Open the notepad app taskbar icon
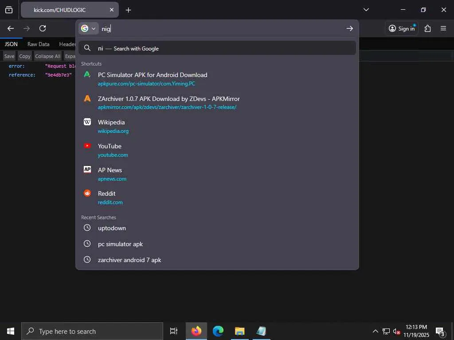 pos(262,331)
